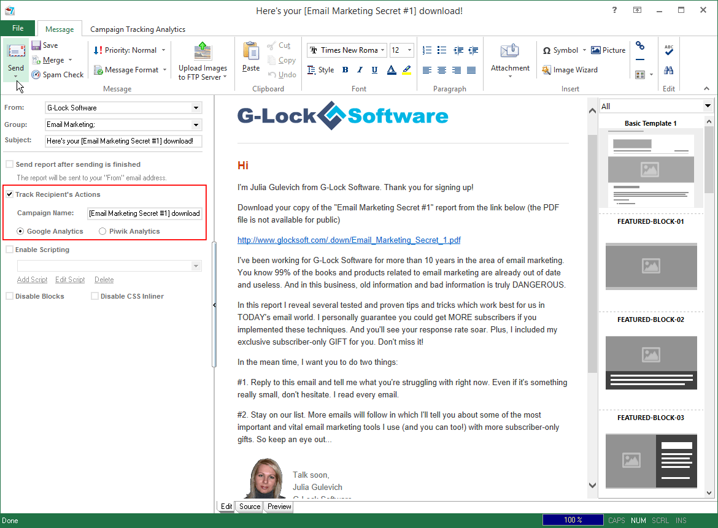
Task: Check Disable CSS Inliner
Action: coord(95,296)
